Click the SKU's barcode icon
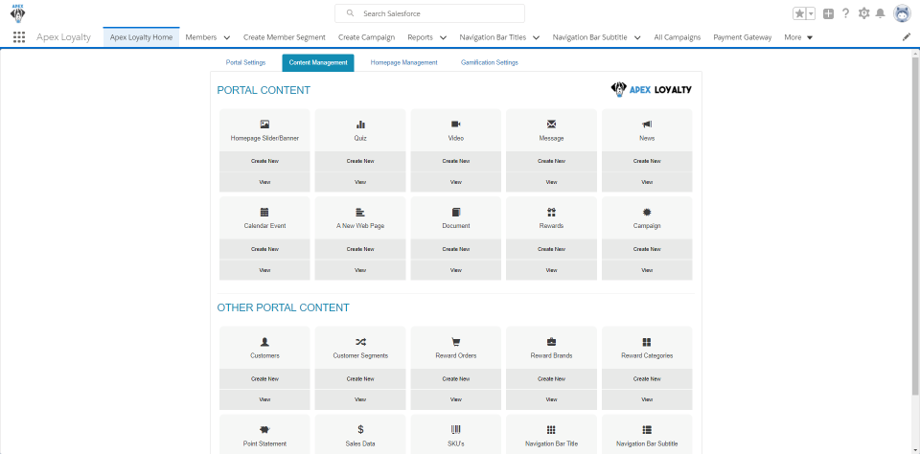This screenshot has width=920, height=454. coord(456,430)
